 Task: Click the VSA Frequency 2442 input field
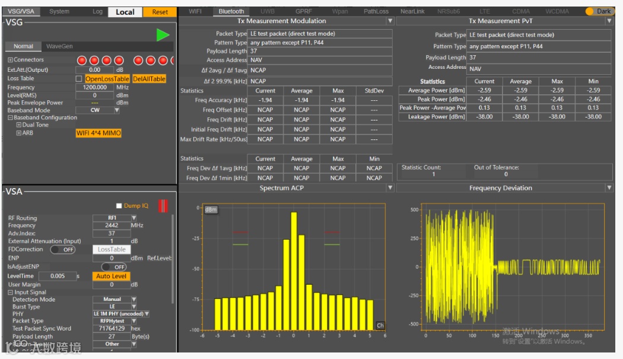click(x=111, y=225)
